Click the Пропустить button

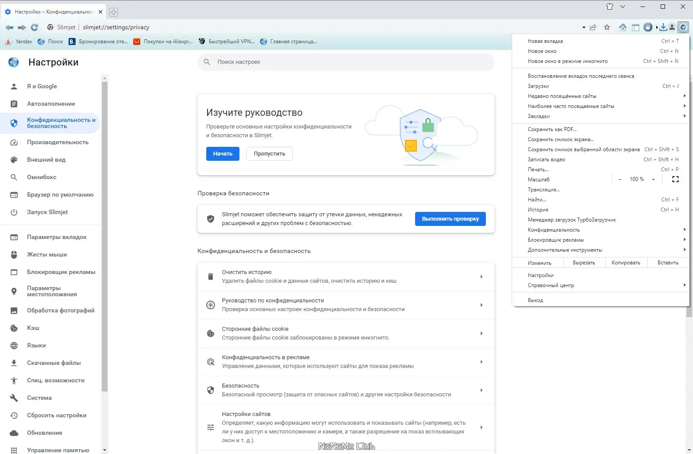click(270, 154)
